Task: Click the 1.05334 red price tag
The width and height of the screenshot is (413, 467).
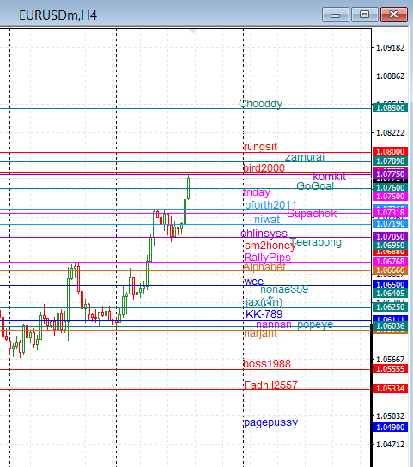Action: coord(390,389)
